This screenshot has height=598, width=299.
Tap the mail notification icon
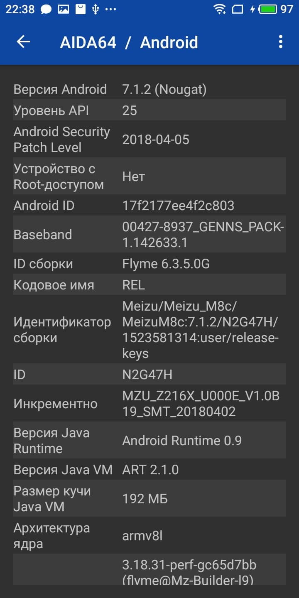[x=81, y=9]
